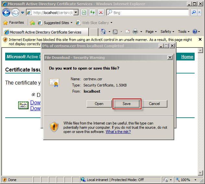Click the Print printer icon
This screenshot has height=184, width=205.
click(x=135, y=32)
